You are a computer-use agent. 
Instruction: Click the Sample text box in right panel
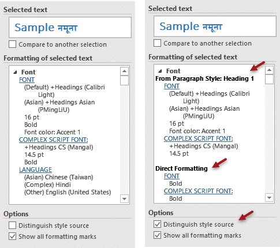click(x=215, y=26)
